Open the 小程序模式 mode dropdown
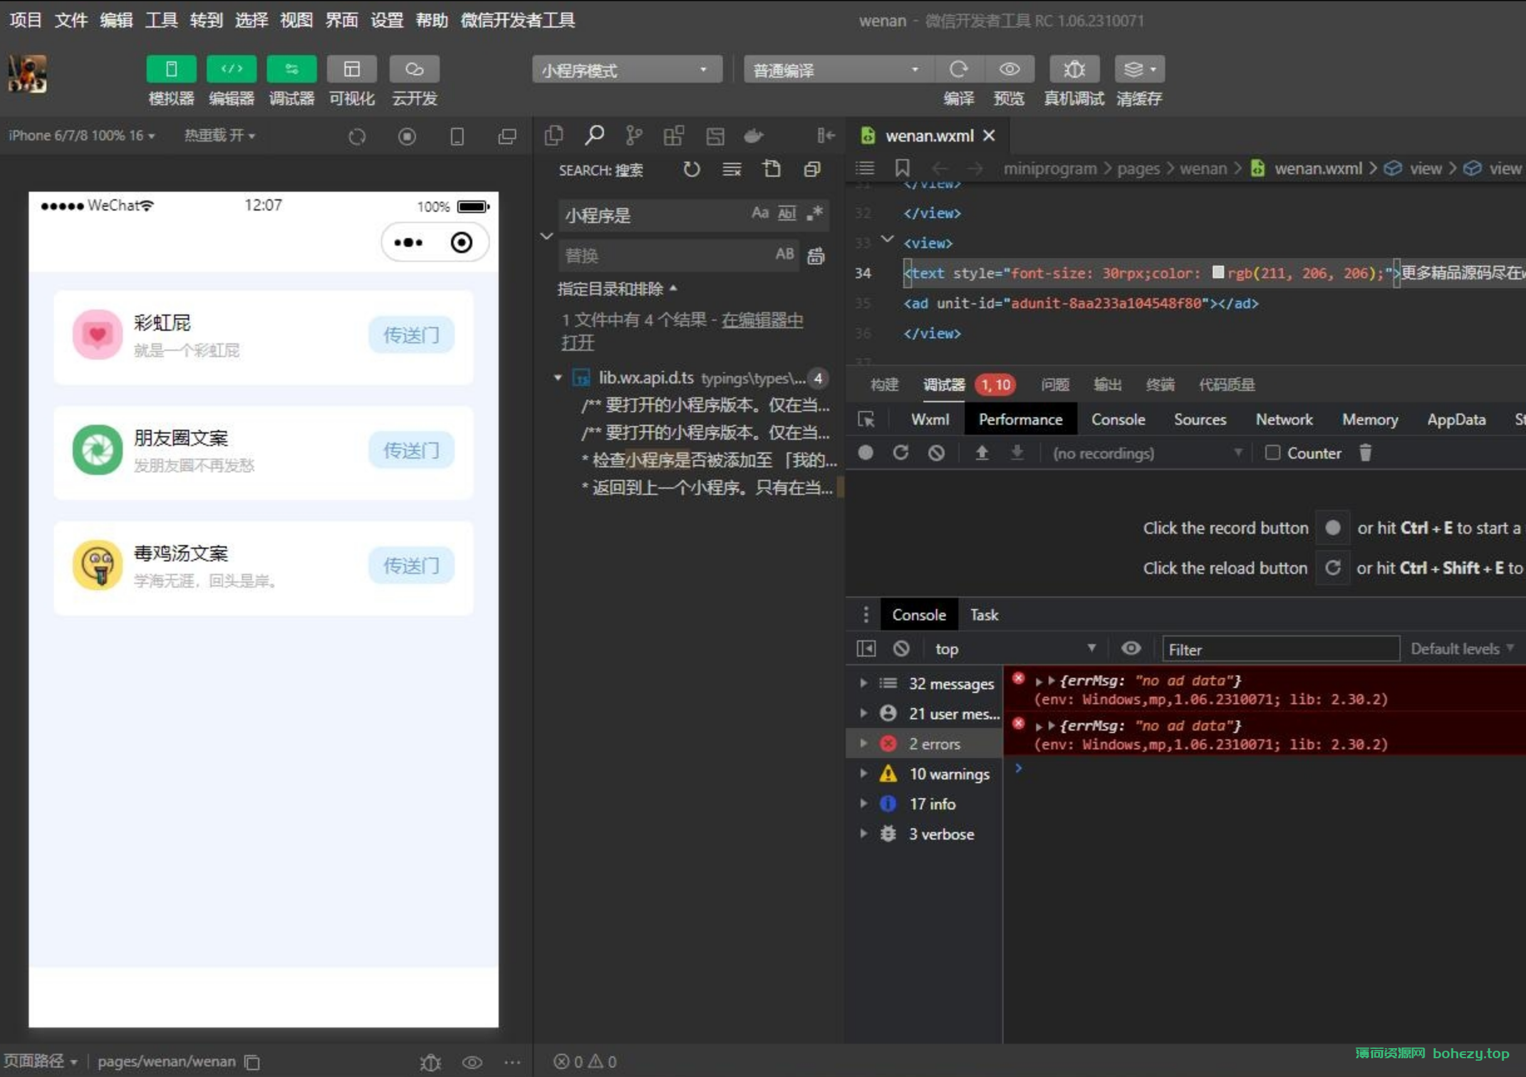The width and height of the screenshot is (1526, 1077). [x=626, y=69]
